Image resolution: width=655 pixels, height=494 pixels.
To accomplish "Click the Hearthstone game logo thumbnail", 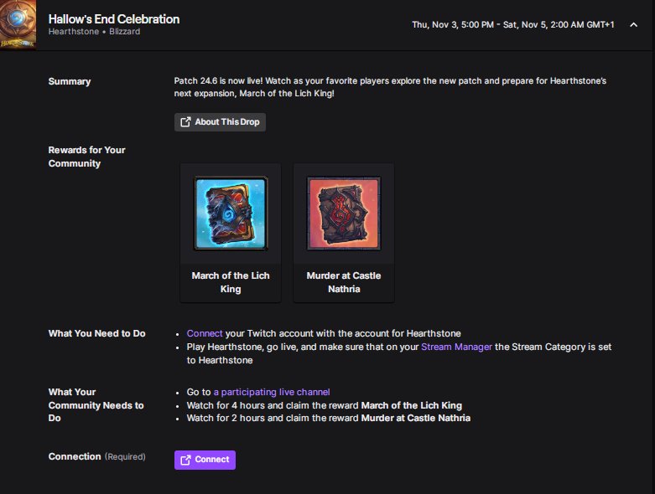I will [x=18, y=25].
